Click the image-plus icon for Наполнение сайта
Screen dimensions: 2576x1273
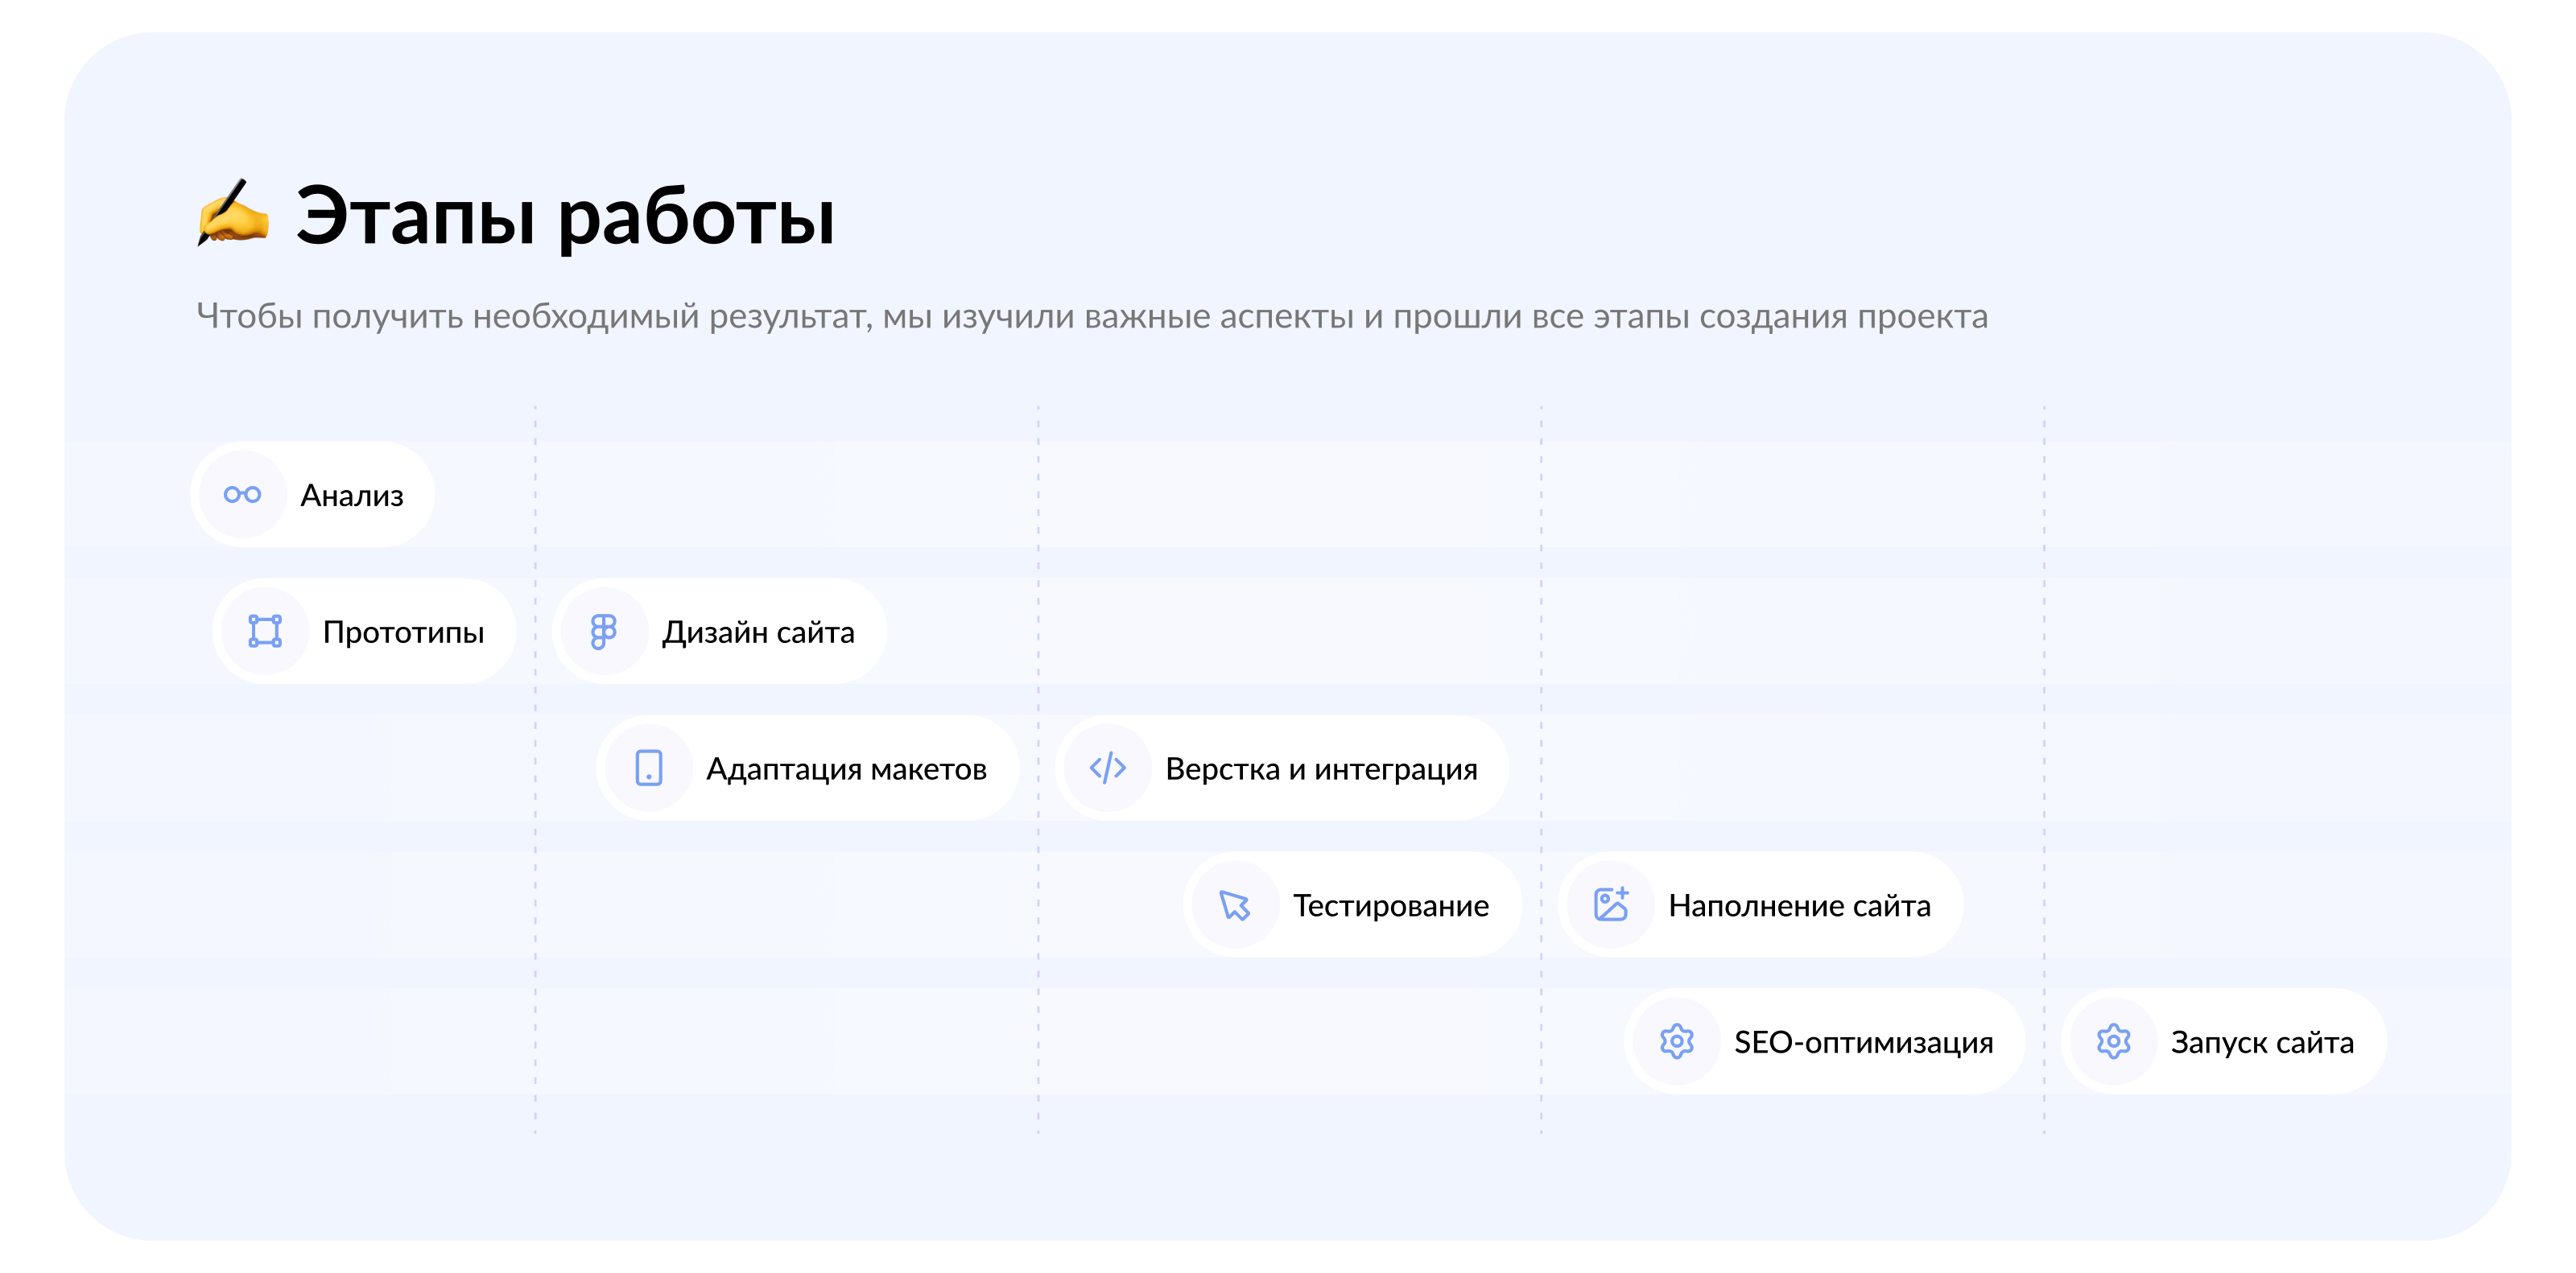coord(1611,905)
